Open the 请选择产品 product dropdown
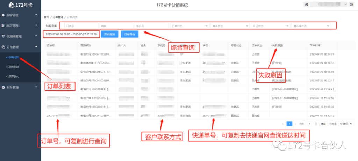 pos(311,26)
